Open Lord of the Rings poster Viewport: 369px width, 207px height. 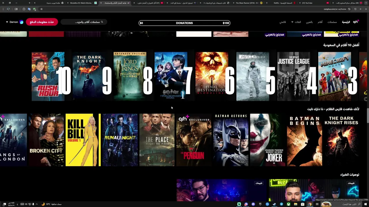pyautogui.click(x=130, y=76)
